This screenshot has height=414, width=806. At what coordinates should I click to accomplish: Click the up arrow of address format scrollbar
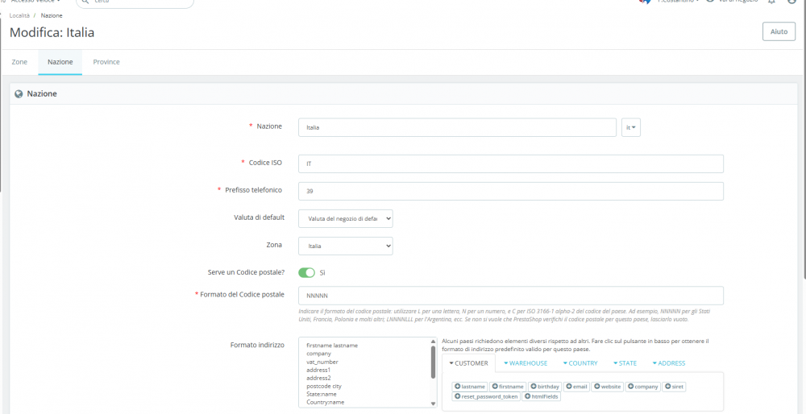pos(433,342)
